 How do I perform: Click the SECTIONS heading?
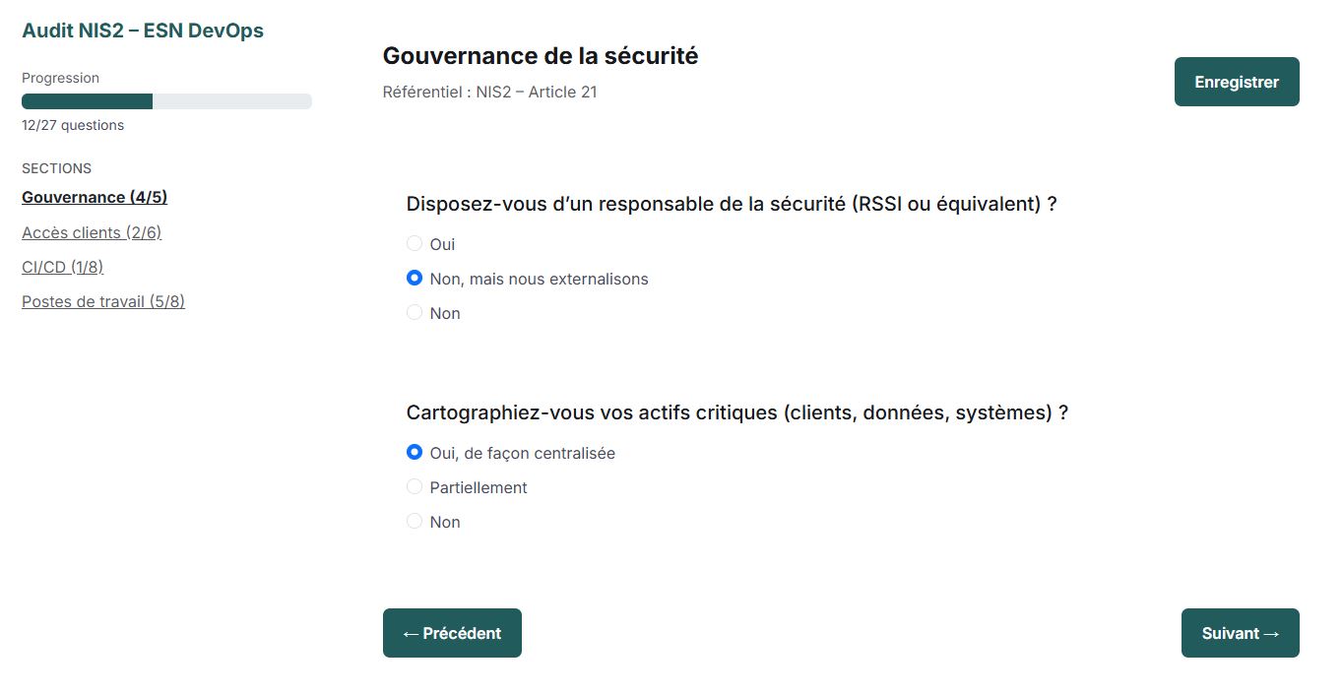(x=56, y=168)
